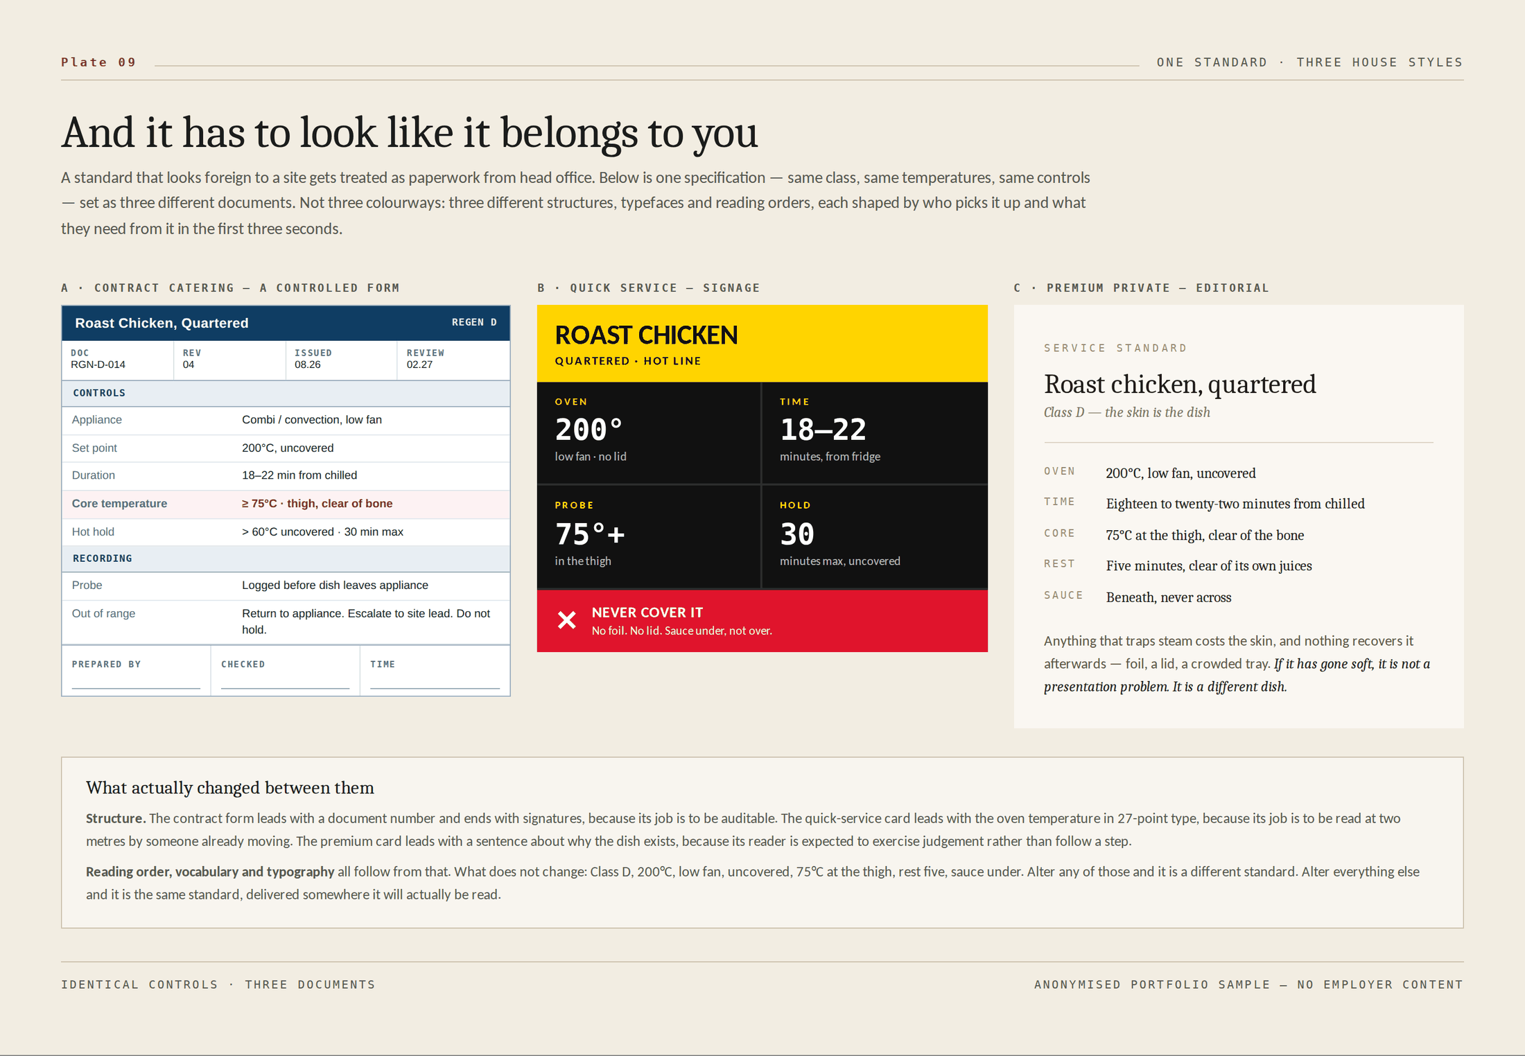This screenshot has width=1525, height=1056.
Task: Click the PROBE '75°+' figure
Action: coord(590,534)
